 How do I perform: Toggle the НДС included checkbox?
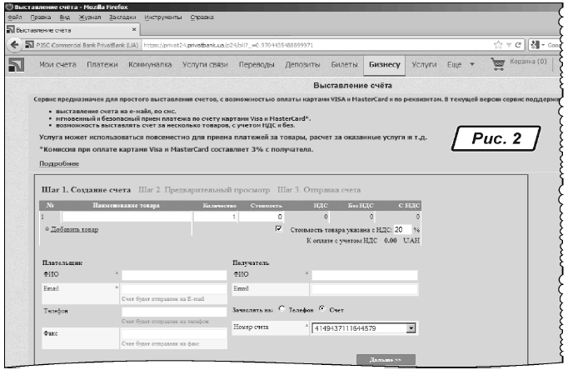(x=279, y=227)
